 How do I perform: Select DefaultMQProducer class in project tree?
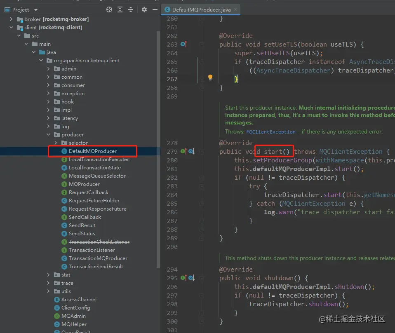coord(89,151)
